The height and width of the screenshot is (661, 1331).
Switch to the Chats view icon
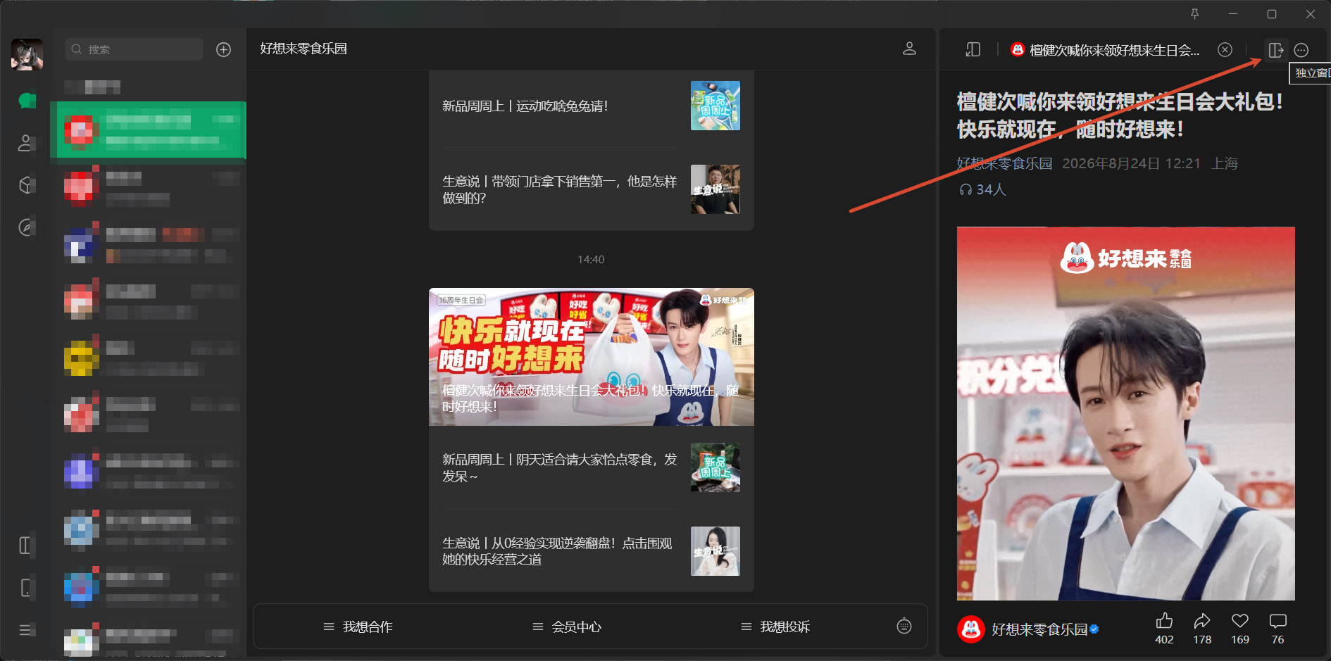tap(27, 101)
